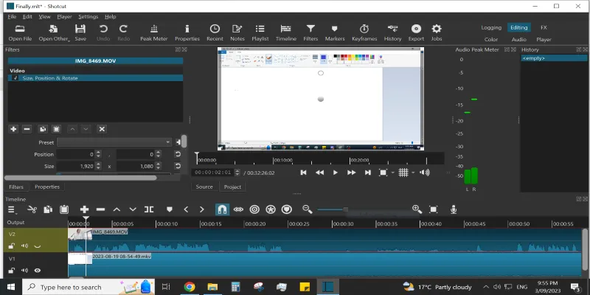Deselect the filter with X button
This screenshot has height=295, width=590.
pos(102,129)
